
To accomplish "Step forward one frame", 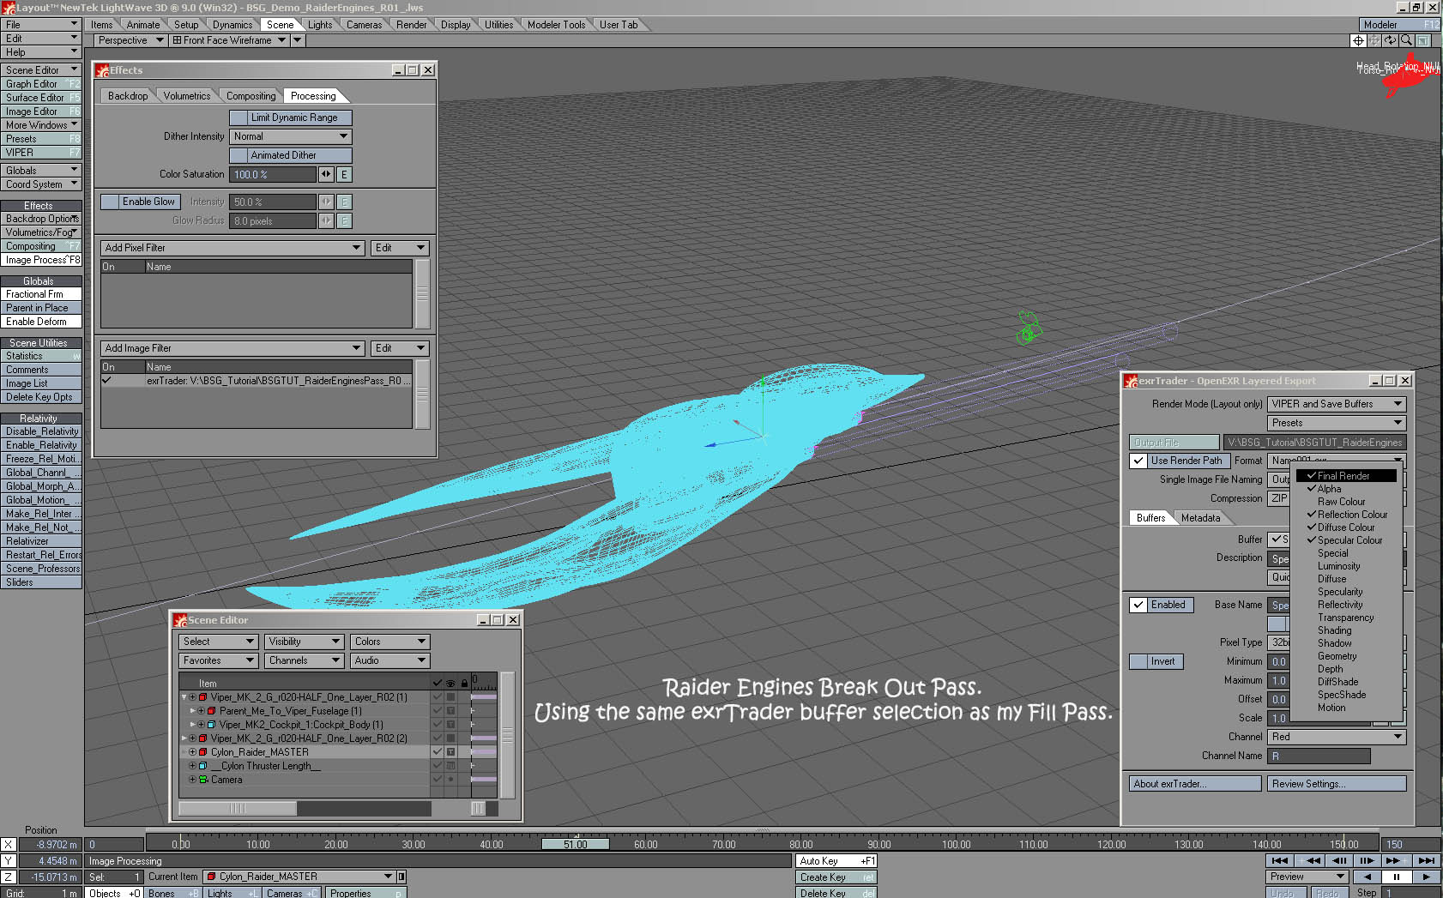I will point(1368,860).
